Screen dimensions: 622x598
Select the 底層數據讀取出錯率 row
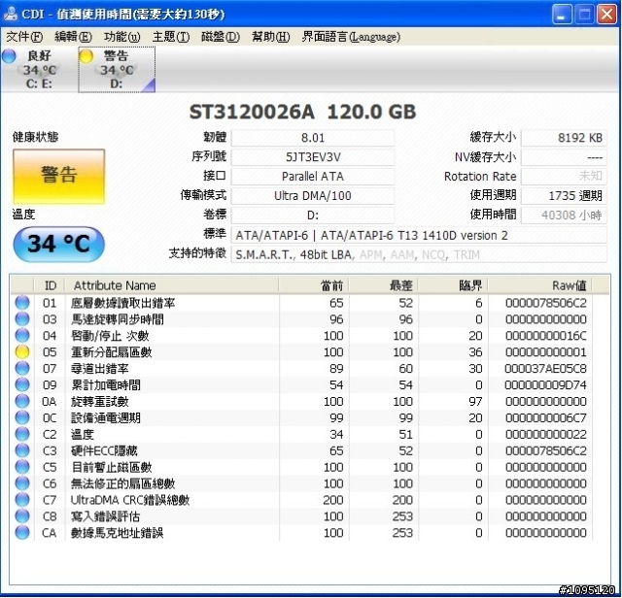coord(301,303)
